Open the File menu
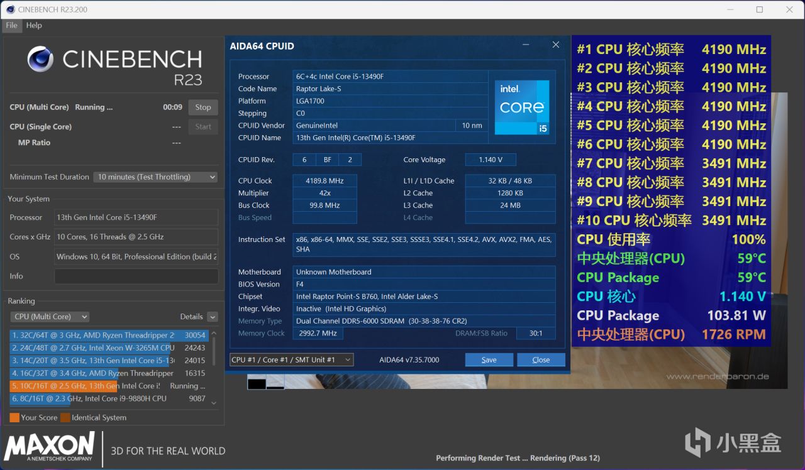The image size is (805, 470). [12, 25]
